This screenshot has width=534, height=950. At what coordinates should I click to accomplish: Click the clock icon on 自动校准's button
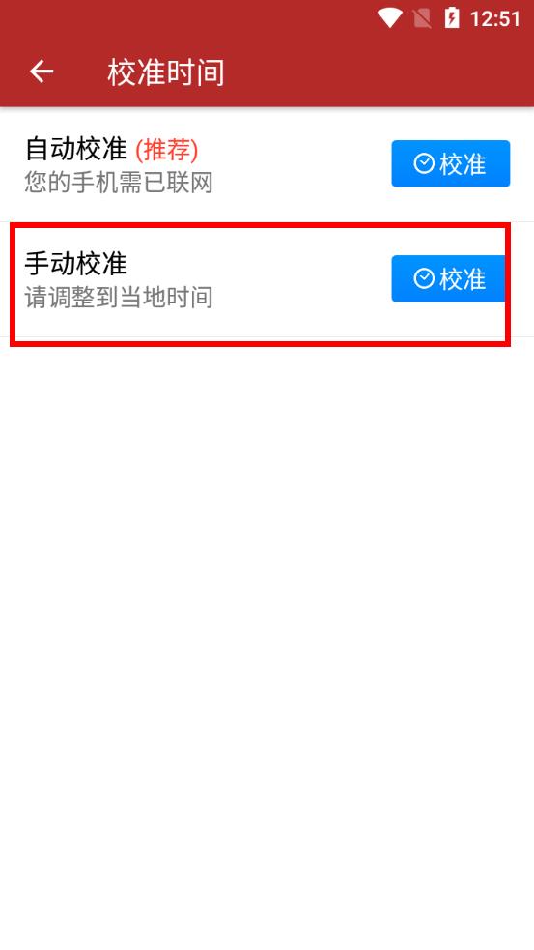pos(424,163)
